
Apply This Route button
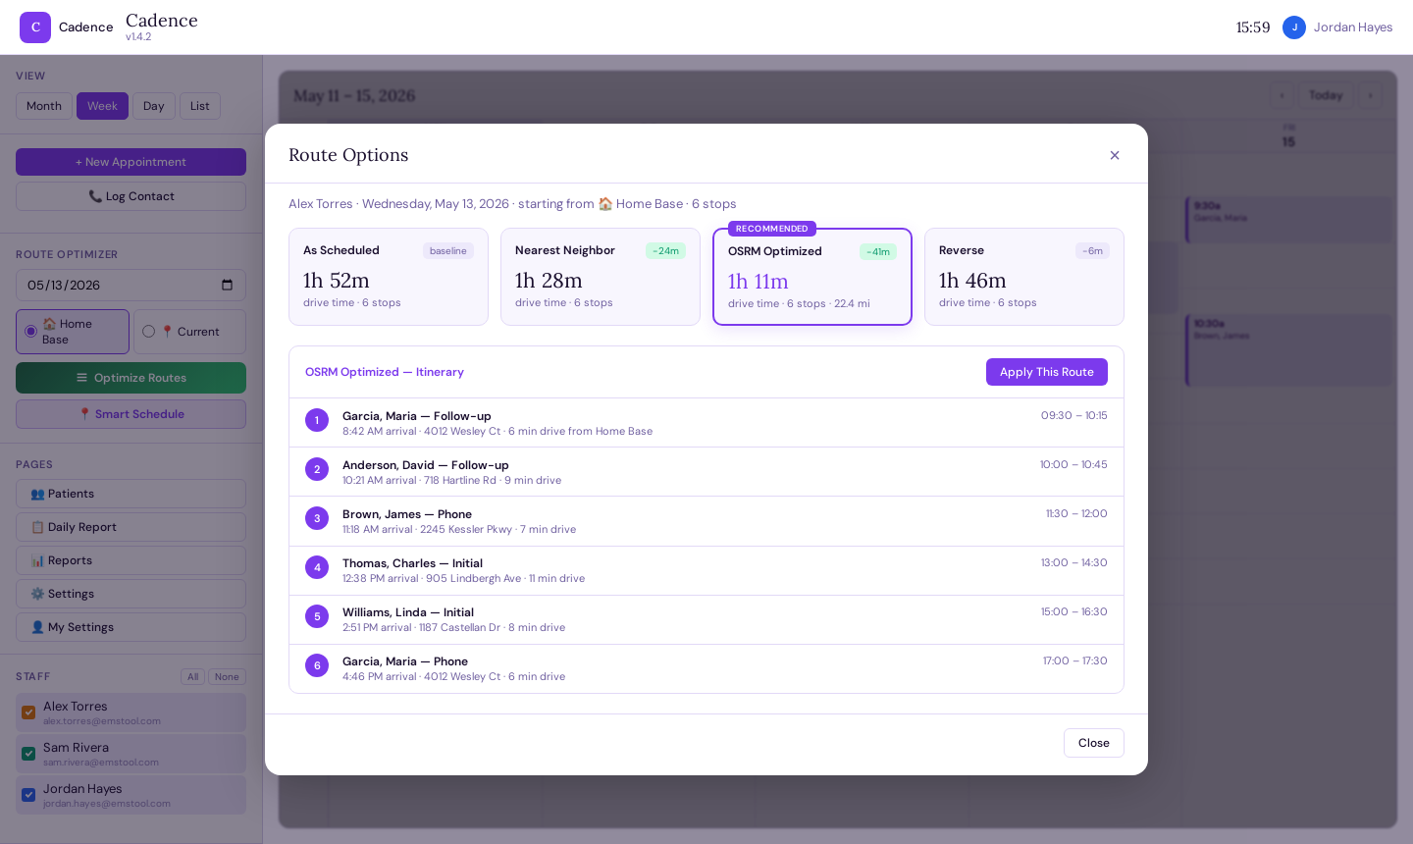(1047, 372)
